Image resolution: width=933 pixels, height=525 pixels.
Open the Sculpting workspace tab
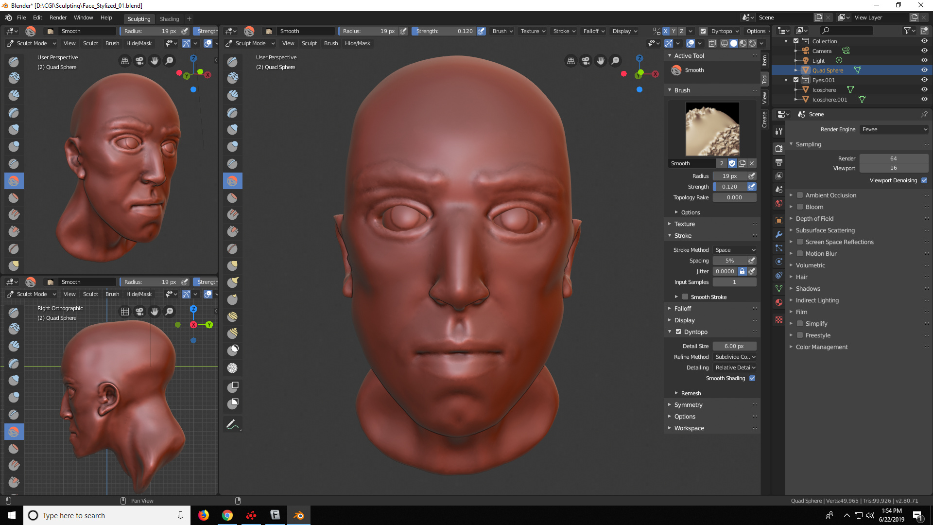coord(138,18)
